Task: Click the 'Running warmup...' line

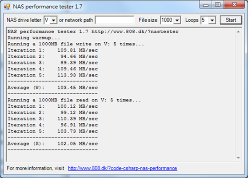Action: click(x=34, y=38)
